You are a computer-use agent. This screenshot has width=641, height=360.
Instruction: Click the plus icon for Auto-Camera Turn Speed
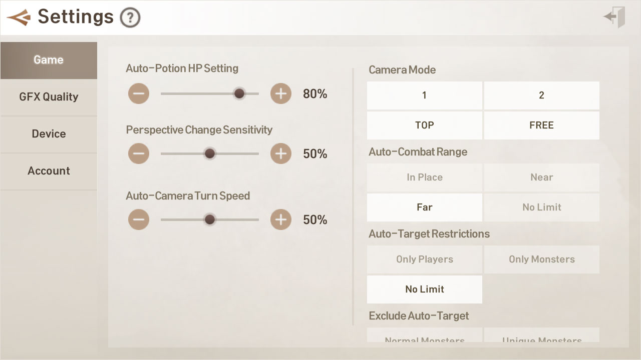[280, 219]
